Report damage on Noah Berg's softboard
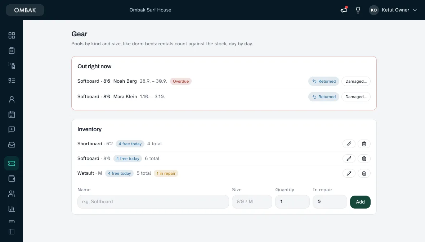The height and width of the screenshot is (242, 425). (x=356, y=81)
